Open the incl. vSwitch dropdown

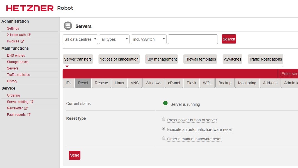click(x=149, y=39)
